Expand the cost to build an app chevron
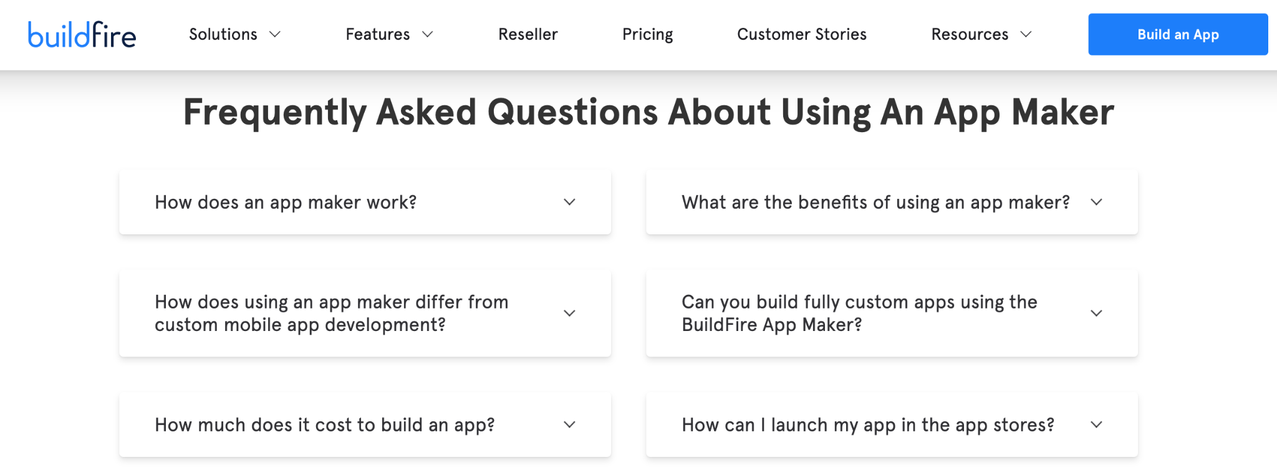The height and width of the screenshot is (470, 1277). click(x=569, y=424)
